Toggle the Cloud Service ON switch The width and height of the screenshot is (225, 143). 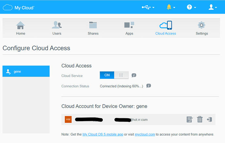click(x=114, y=75)
